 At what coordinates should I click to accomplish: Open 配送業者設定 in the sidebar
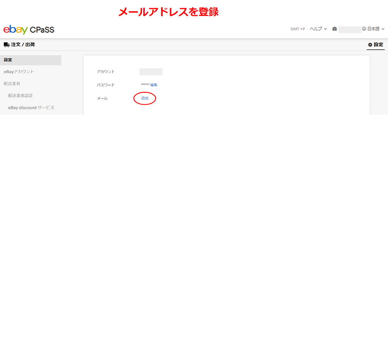21,95
